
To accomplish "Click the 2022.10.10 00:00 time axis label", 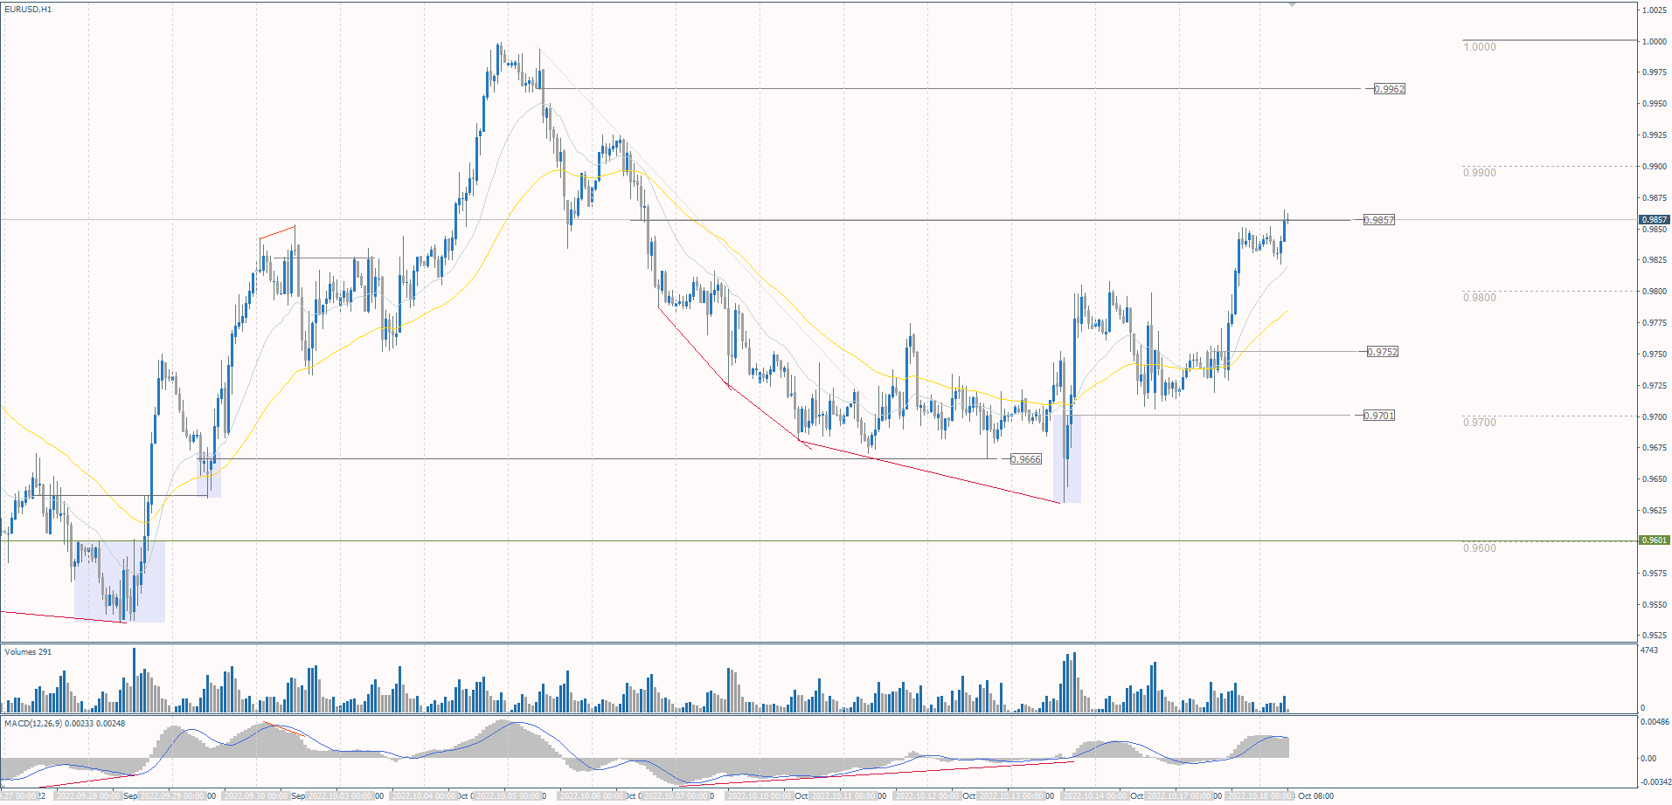I will [759, 796].
